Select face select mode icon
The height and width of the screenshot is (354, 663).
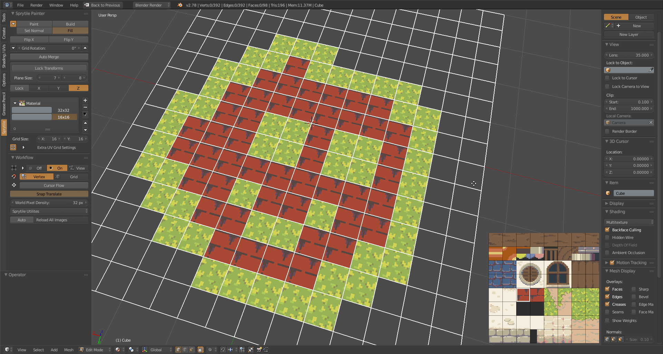[192, 350]
